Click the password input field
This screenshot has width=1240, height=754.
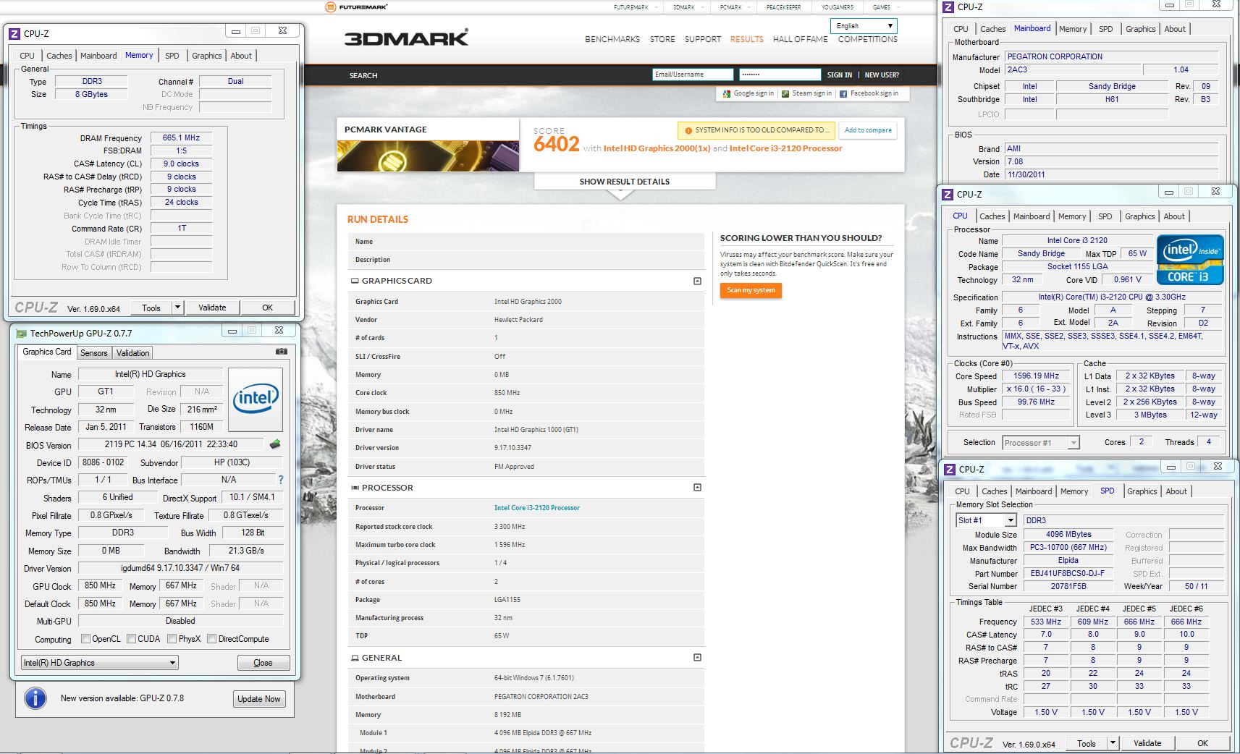(x=780, y=75)
